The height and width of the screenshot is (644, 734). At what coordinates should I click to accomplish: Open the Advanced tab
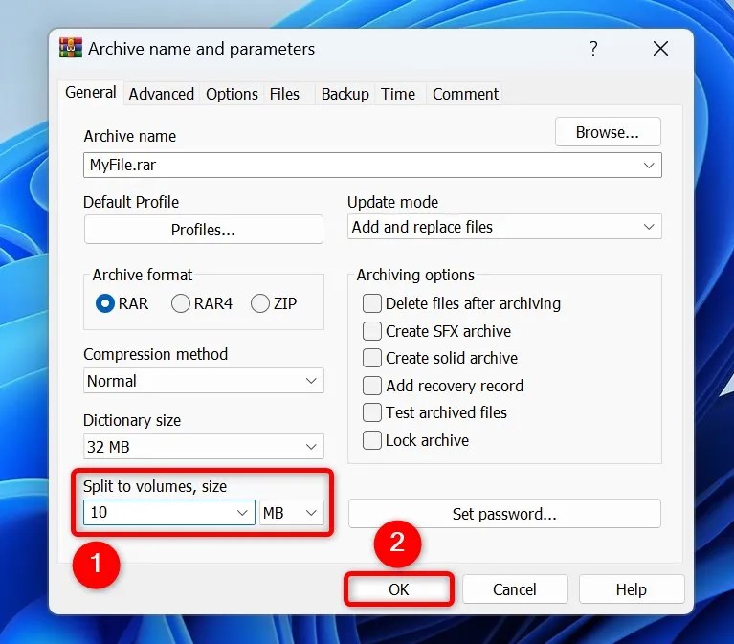pyautogui.click(x=162, y=94)
